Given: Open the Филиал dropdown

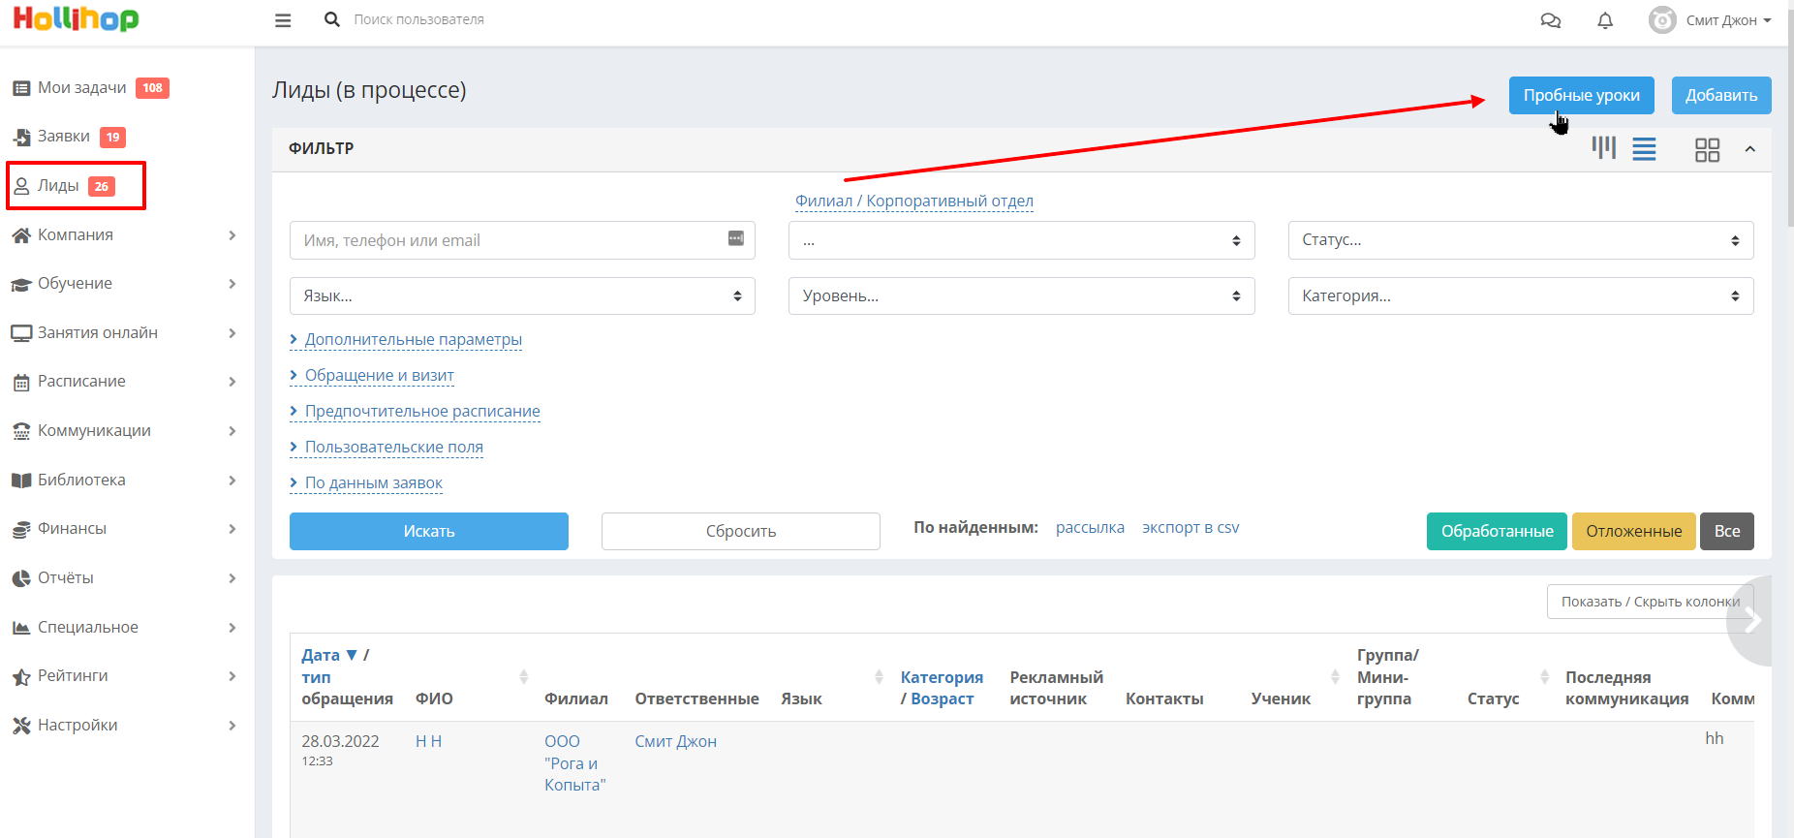Looking at the screenshot, I should coord(1021,240).
